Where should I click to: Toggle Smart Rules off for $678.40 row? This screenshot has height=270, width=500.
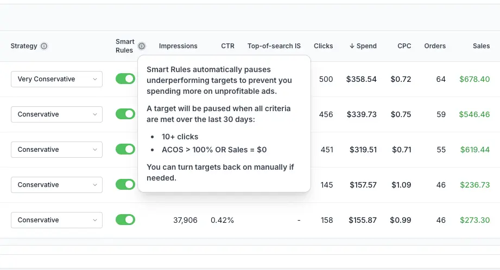[125, 79]
